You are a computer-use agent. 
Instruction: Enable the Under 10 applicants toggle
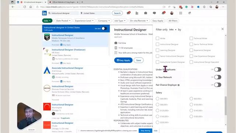(x=218, y=69)
